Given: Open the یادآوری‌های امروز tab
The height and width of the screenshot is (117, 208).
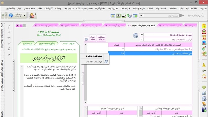Looking at the screenshot, I should tap(47, 43).
